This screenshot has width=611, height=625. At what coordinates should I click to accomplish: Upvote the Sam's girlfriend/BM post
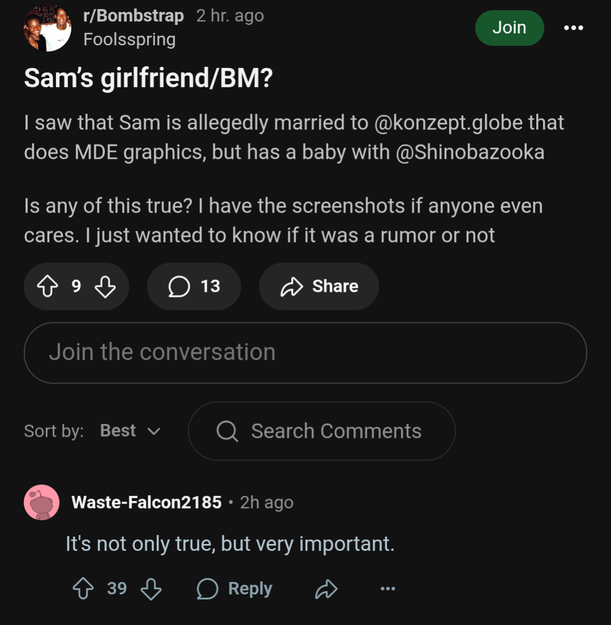coord(46,287)
